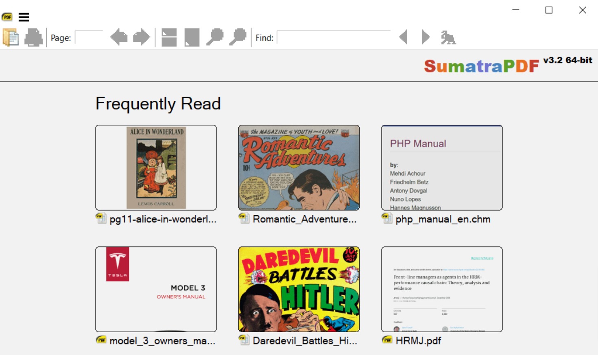This screenshot has height=355, width=598.
Task: Open the Daredevil Battles Hitler comic
Action: 299,289
